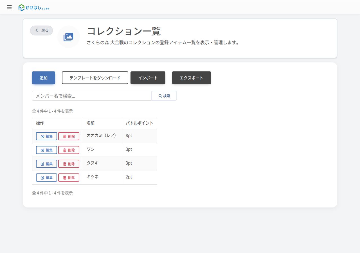Delete the ワシ row

pyautogui.click(x=69, y=150)
